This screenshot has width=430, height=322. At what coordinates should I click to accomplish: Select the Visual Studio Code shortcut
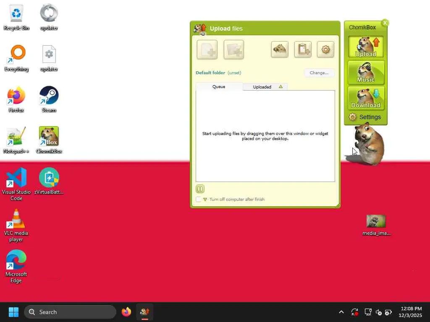pos(16,184)
